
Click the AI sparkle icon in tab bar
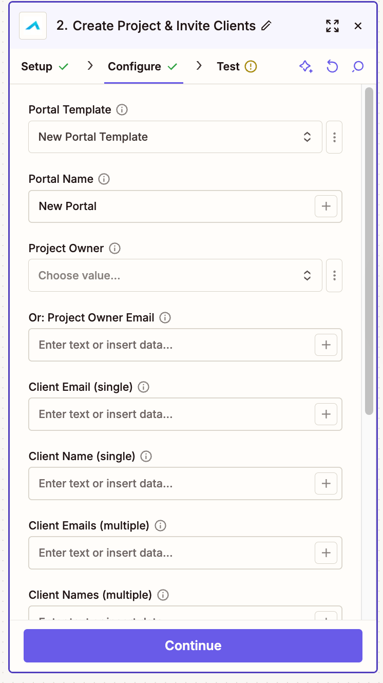(306, 67)
